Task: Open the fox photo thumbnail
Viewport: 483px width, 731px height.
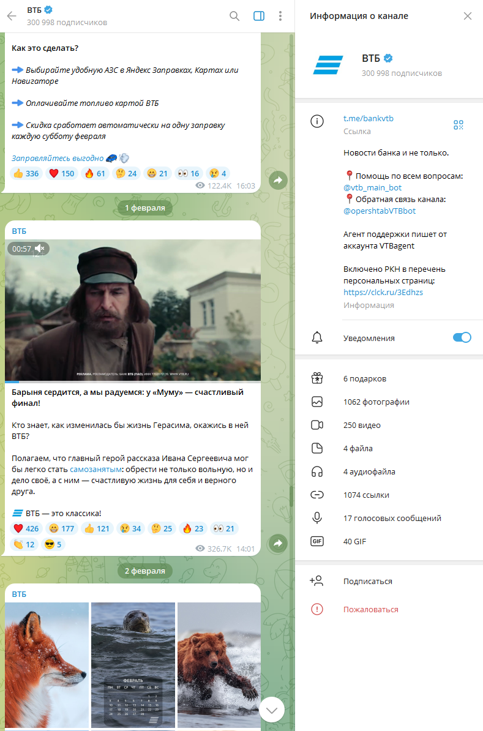Action: click(x=47, y=665)
